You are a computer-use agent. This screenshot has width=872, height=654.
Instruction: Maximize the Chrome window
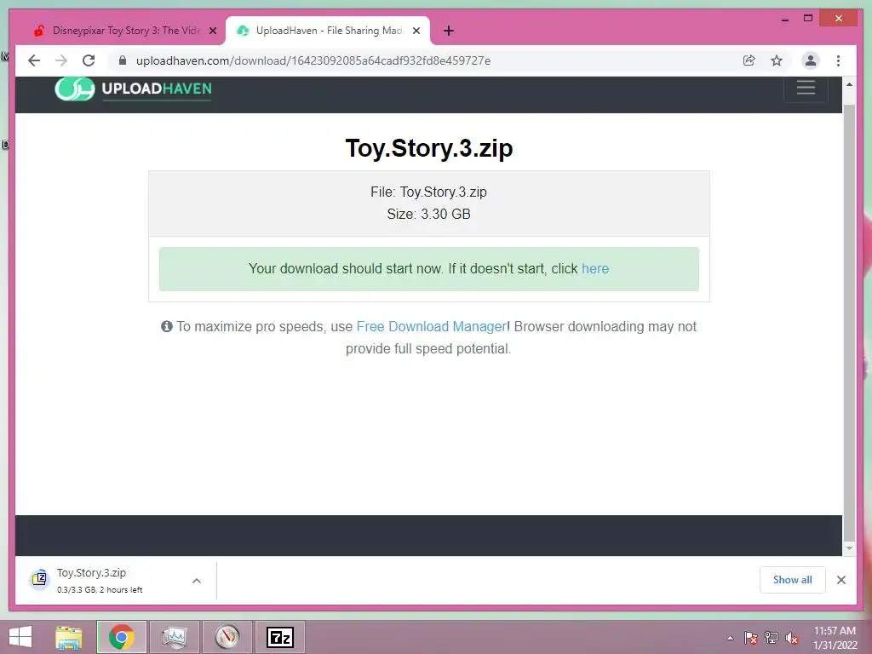tap(808, 19)
